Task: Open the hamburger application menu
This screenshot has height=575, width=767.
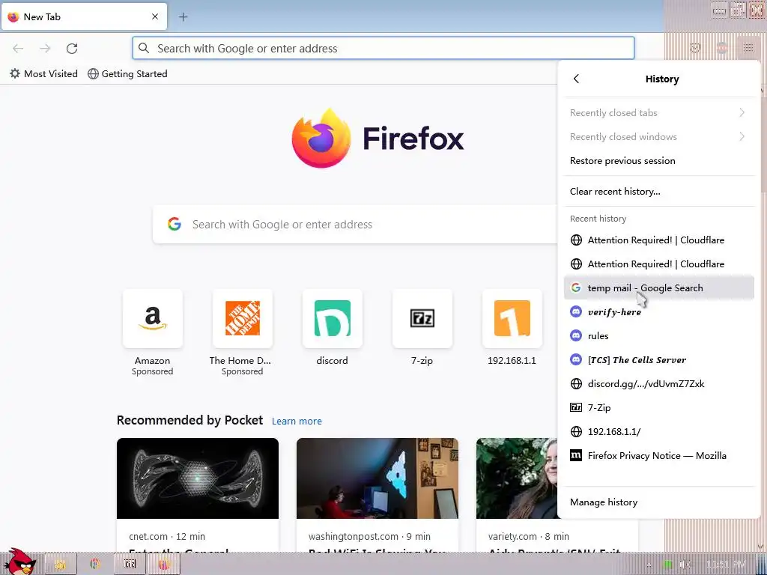Action: pos(748,48)
